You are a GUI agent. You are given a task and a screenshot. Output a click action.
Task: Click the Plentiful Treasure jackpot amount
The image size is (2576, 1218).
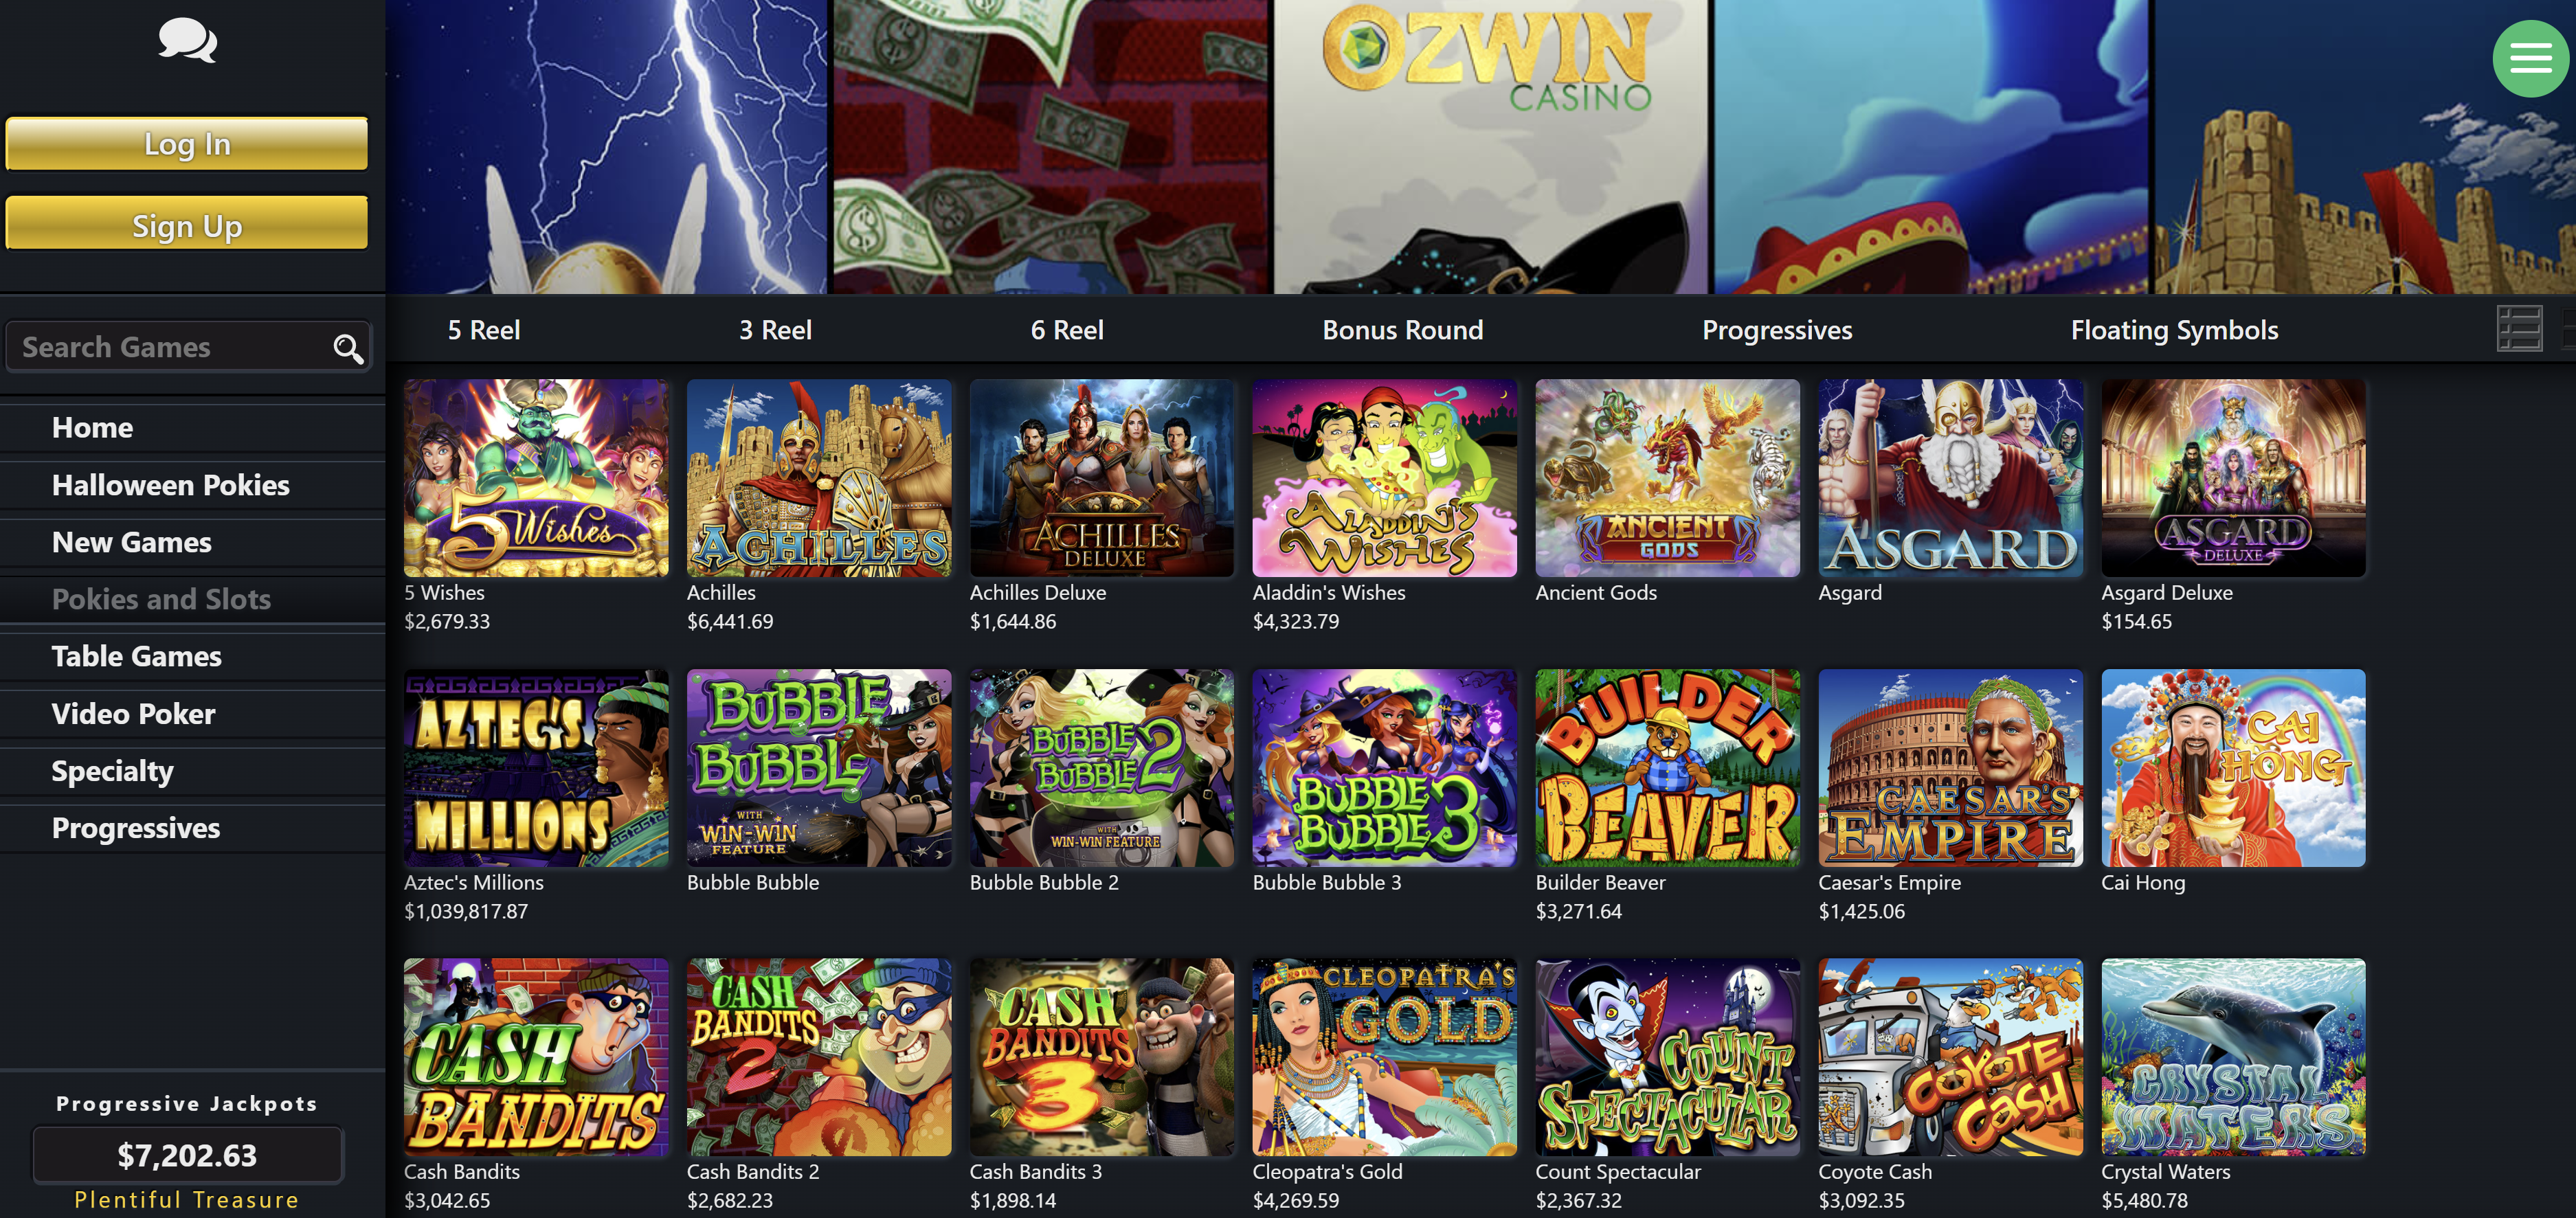(x=187, y=1155)
